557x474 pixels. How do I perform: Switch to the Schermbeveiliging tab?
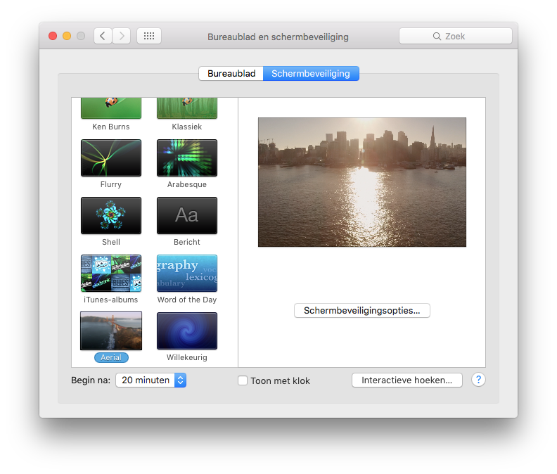point(311,74)
